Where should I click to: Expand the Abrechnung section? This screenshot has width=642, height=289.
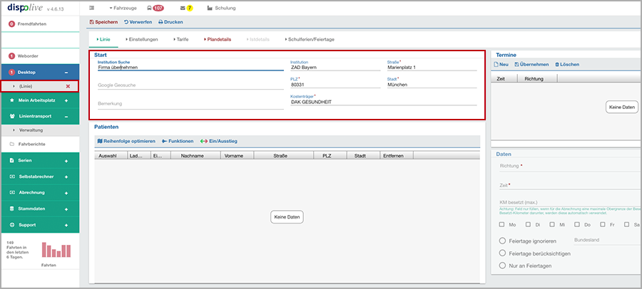point(66,192)
